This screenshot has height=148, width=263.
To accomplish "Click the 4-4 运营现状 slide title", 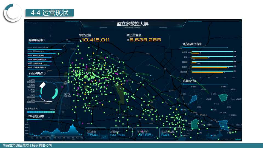I will pyautogui.click(x=50, y=13).
